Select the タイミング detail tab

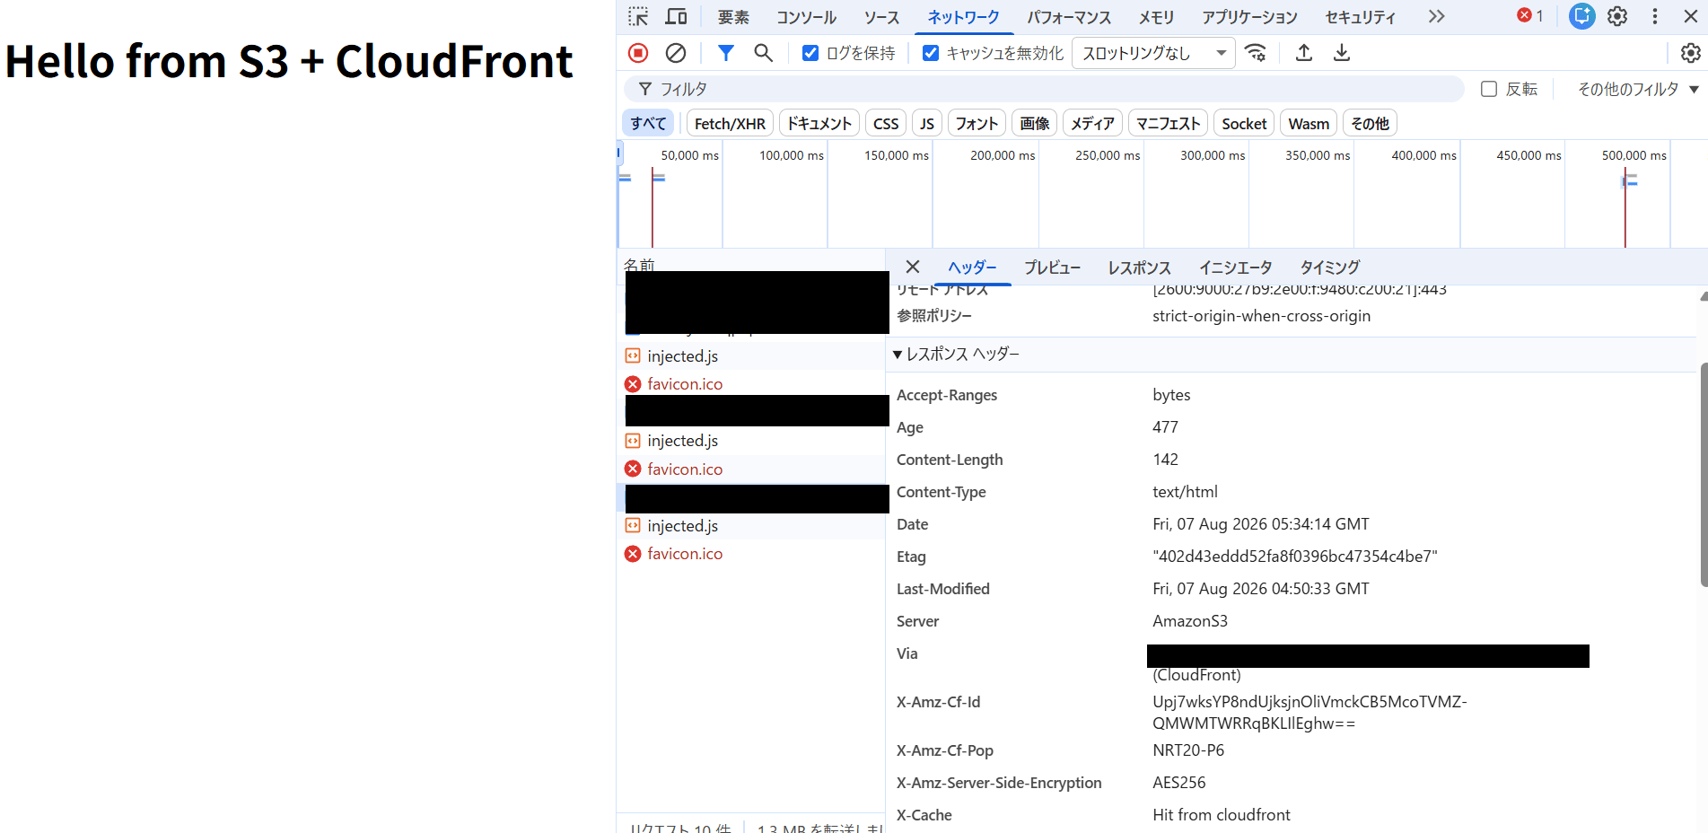pos(1329,267)
